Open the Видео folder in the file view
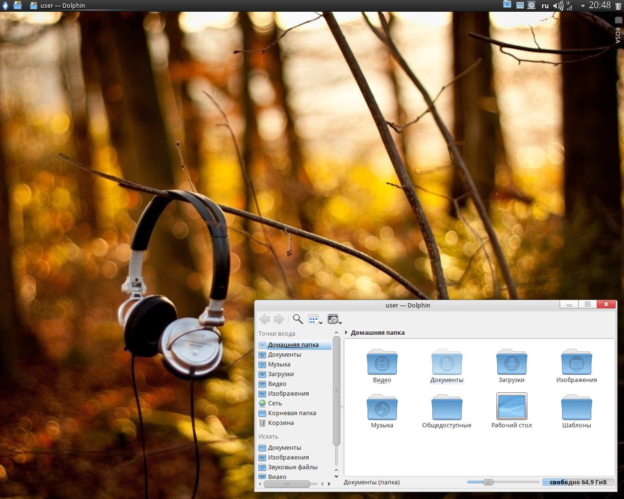Viewport: 624px width, 499px height. [x=382, y=363]
